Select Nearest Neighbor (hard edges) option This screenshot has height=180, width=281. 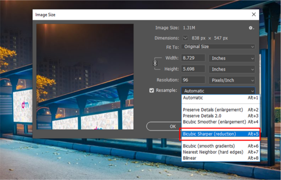click(x=221, y=152)
